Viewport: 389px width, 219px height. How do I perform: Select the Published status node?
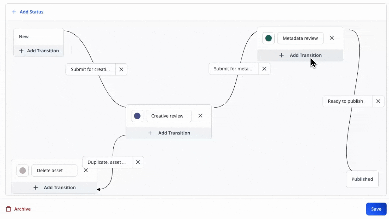[362, 179]
